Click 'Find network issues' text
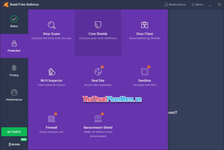 [52, 85]
